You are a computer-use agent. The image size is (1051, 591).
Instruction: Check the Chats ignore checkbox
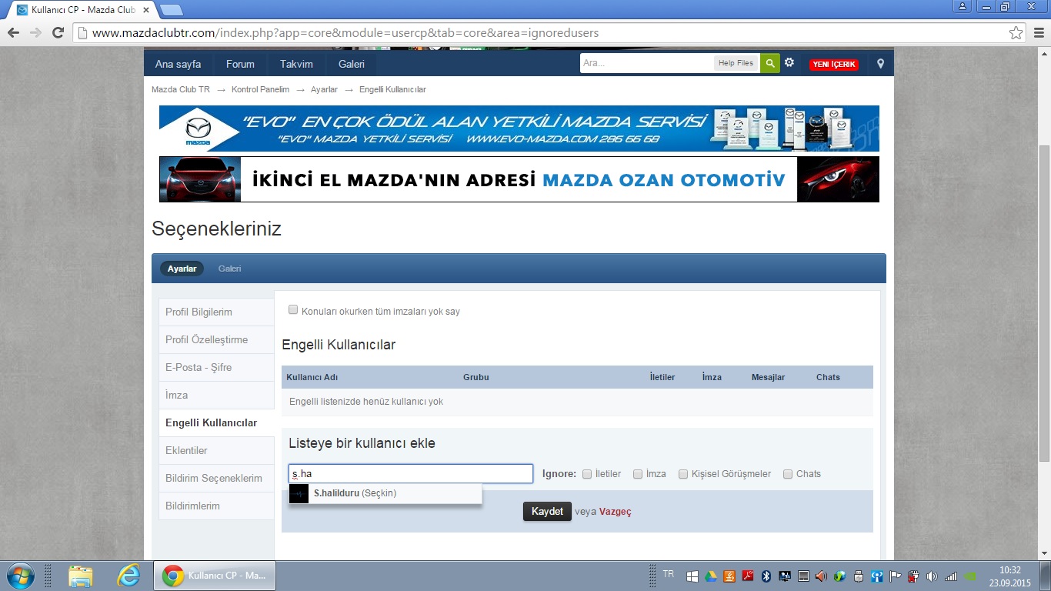tap(788, 474)
